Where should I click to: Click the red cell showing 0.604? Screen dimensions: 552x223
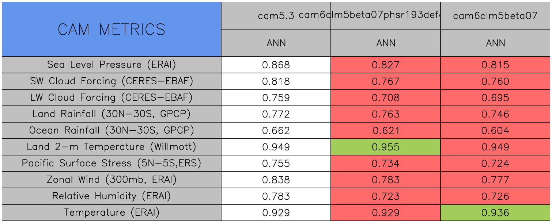495,131
